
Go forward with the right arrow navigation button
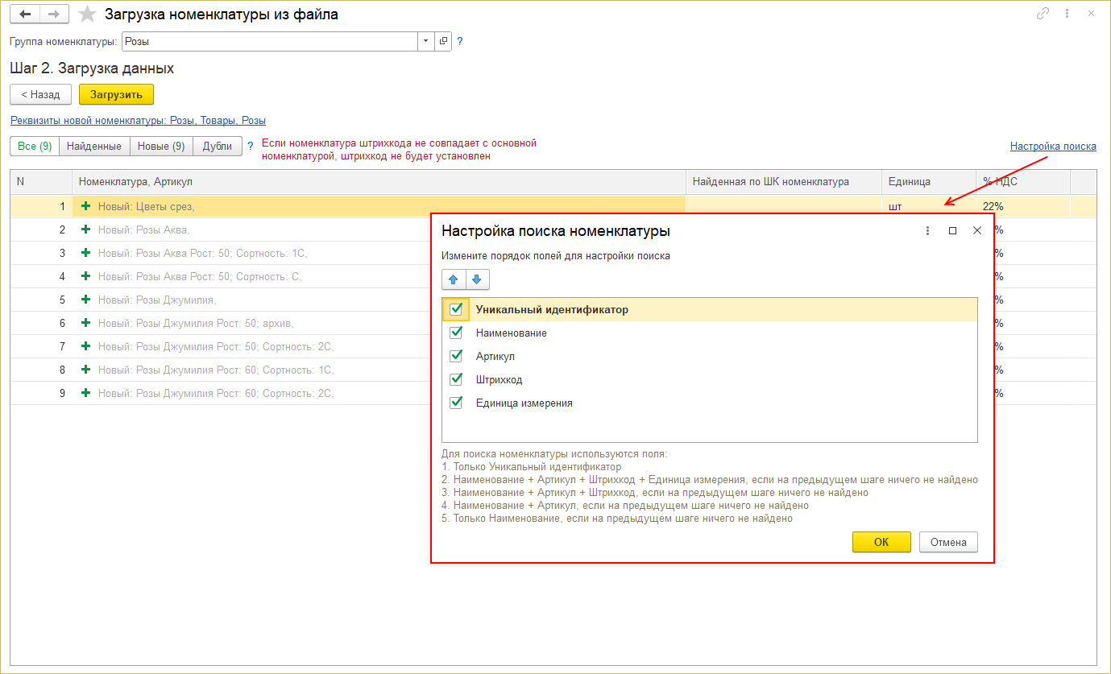tap(54, 14)
